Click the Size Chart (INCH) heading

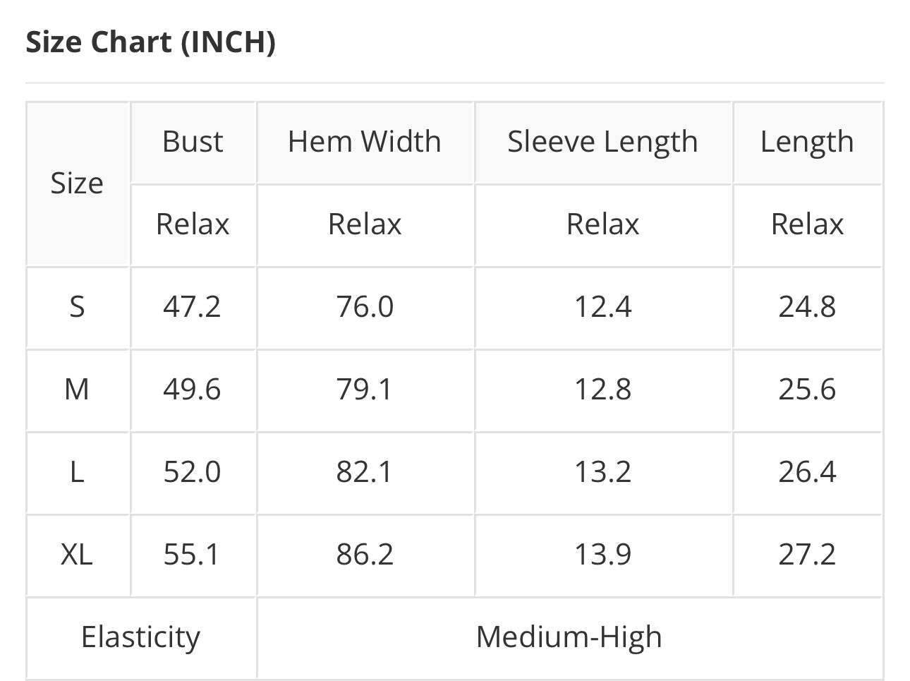click(x=150, y=42)
